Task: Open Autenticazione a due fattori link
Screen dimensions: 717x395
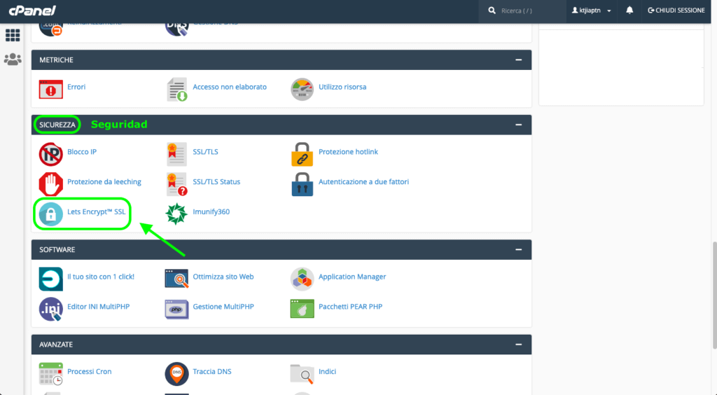Action: (x=363, y=181)
